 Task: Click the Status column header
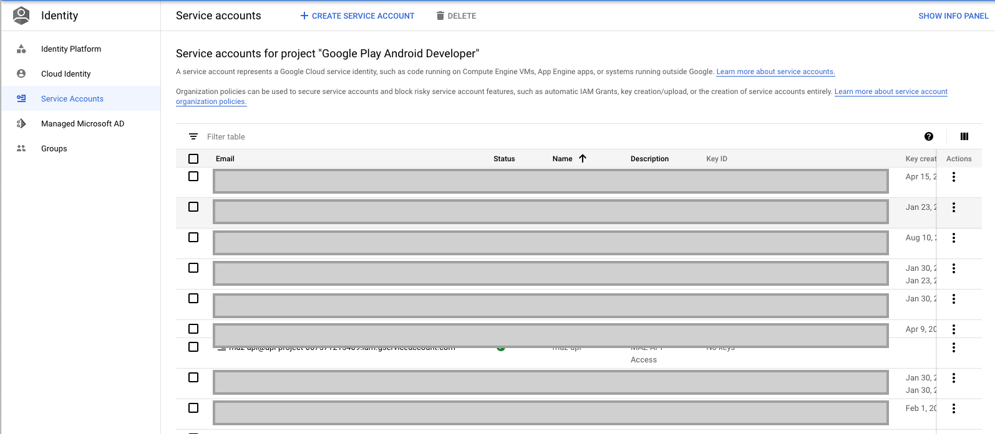(504, 159)
